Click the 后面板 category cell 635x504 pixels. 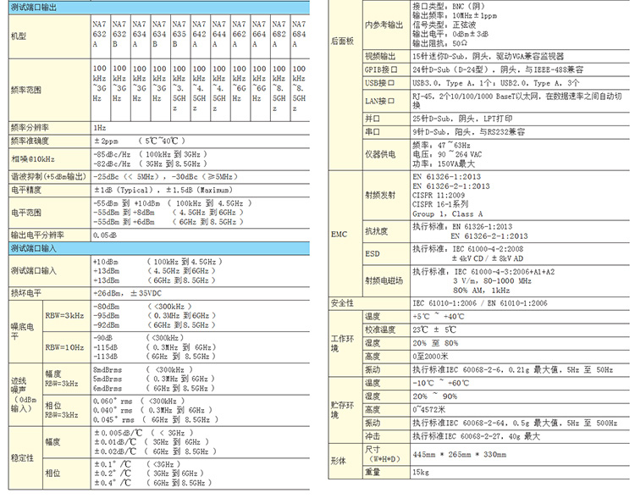pyautogui.click(x=340, y=40)
